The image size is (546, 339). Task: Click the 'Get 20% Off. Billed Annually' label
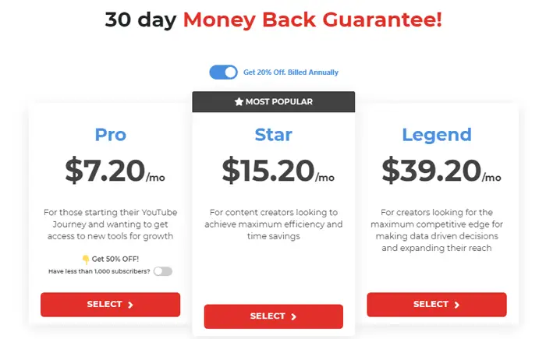pos(291,72)
